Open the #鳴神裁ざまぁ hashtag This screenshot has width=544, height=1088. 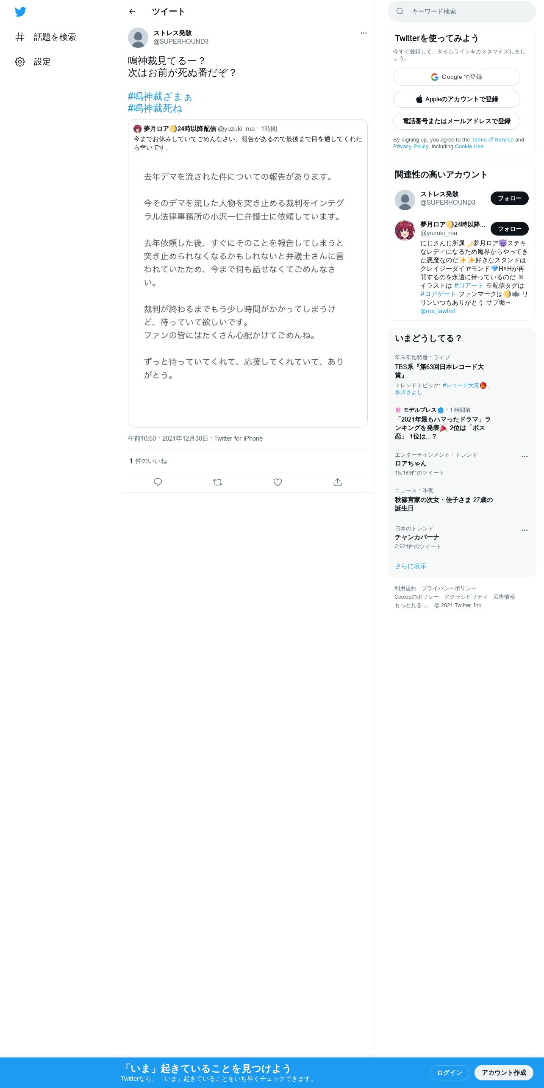point(160,97)
